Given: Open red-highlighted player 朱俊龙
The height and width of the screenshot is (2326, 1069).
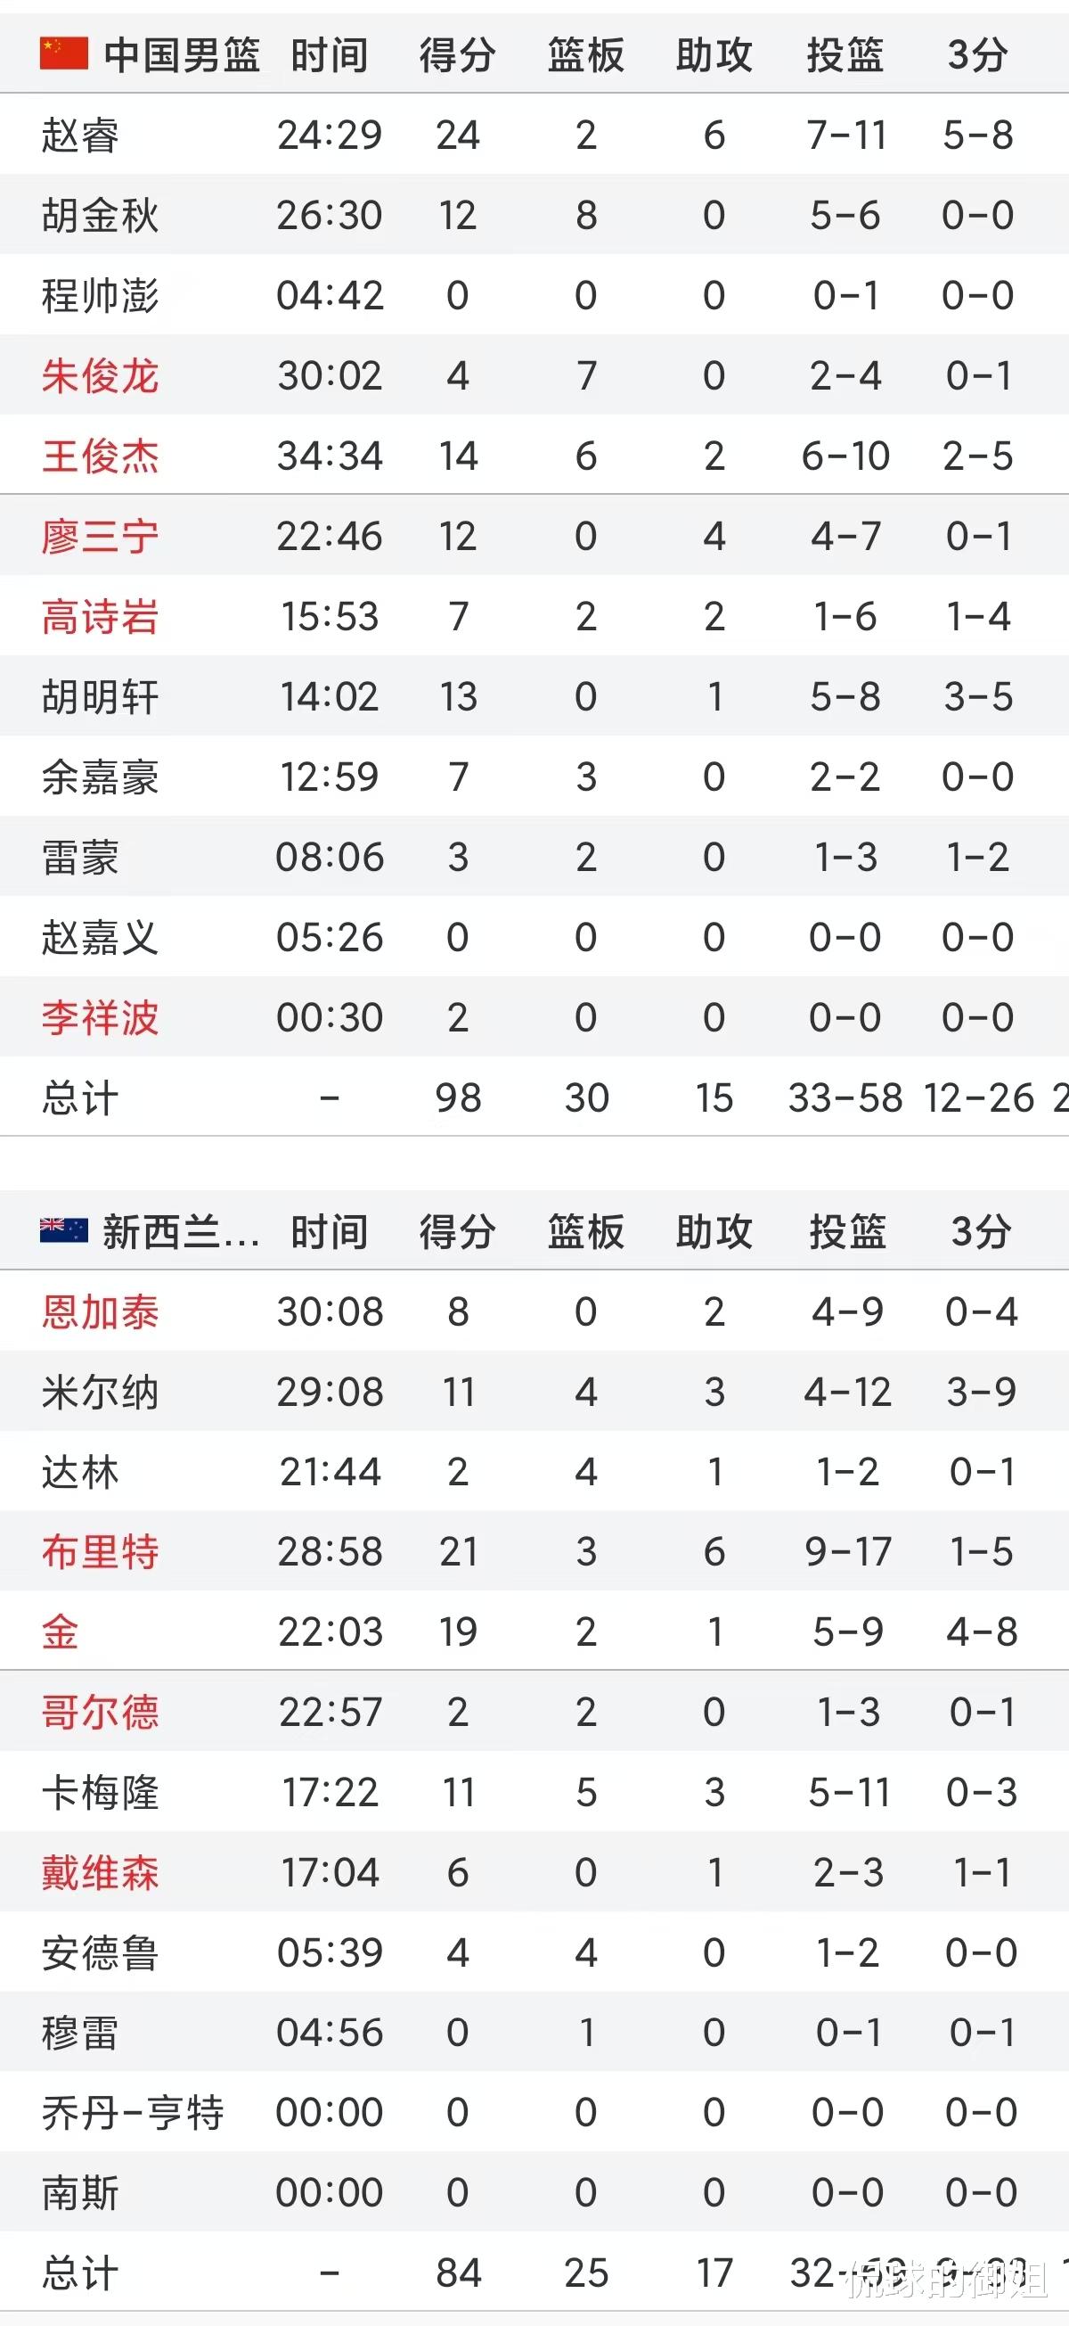Looking at the screenshot, I should point(100,375).
